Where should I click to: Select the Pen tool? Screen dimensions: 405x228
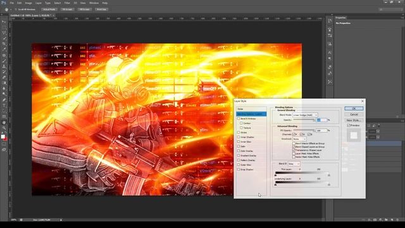pyautogui.click(x=4, y=100)
